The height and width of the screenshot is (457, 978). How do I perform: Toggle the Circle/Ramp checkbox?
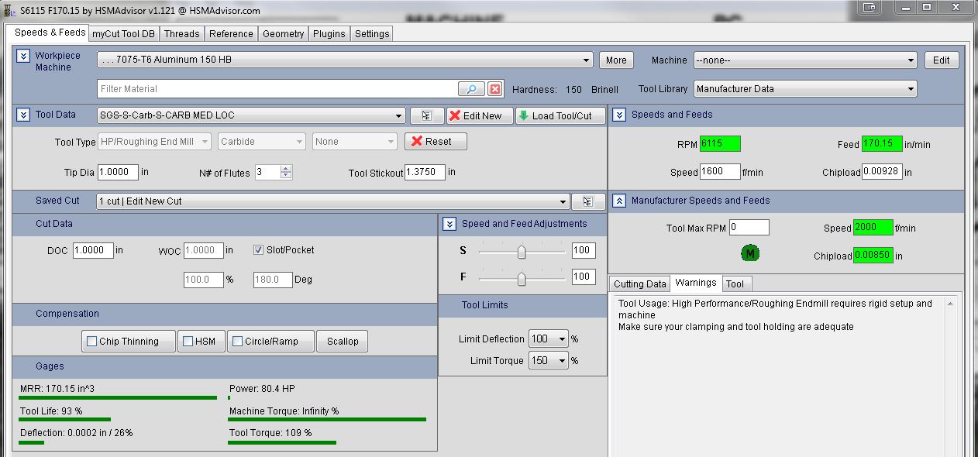[x=238, y=342]
